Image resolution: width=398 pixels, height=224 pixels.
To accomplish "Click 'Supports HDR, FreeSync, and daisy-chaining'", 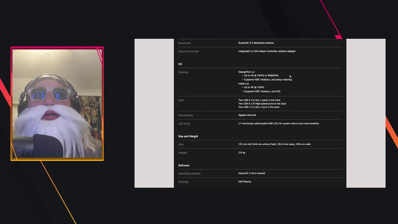I will tap(268, 80).
